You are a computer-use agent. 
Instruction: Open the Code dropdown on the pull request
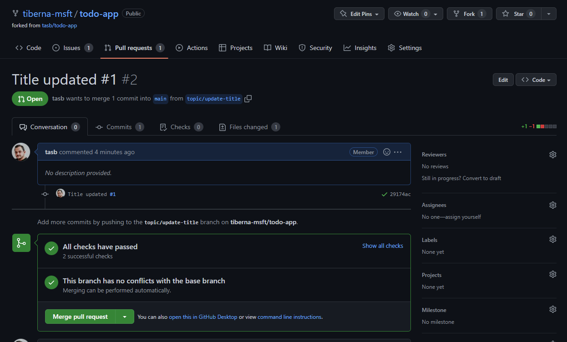536,80
